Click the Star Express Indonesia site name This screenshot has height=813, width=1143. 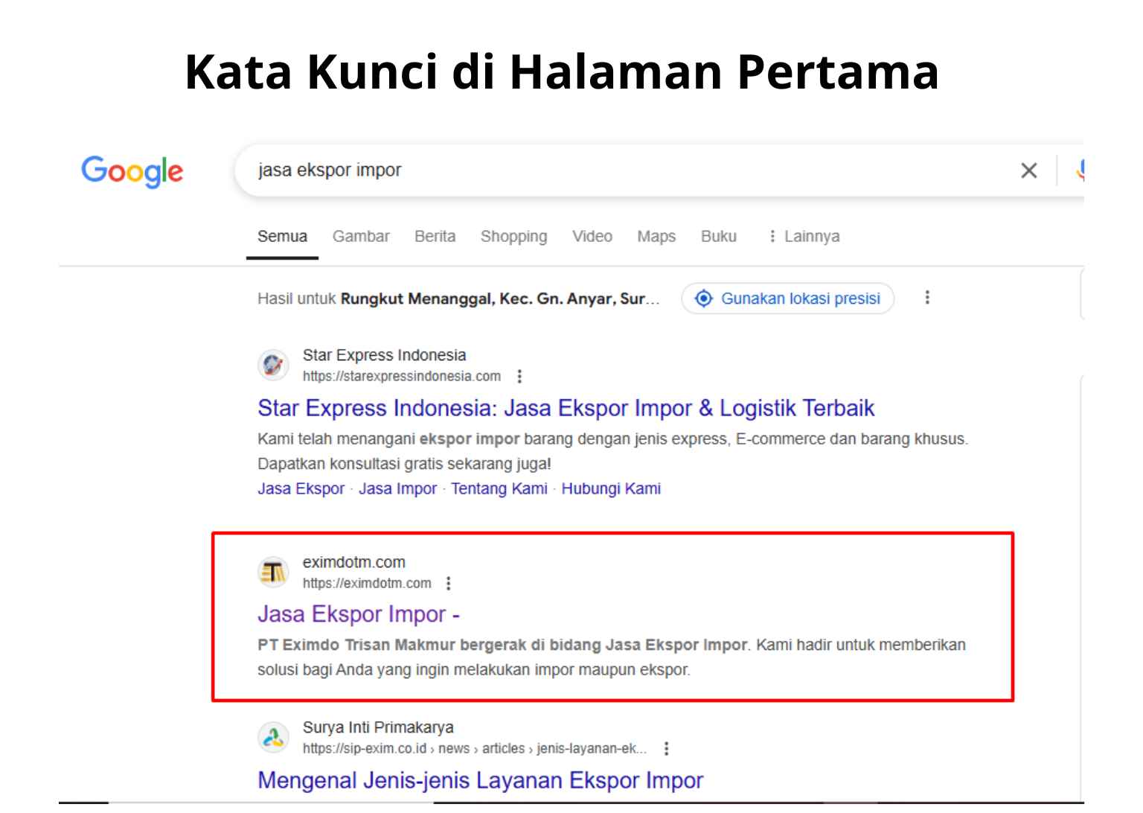384,355
